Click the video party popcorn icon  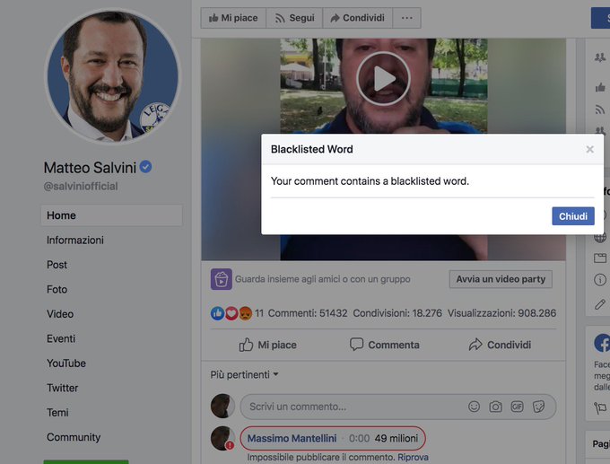(222, 279)
